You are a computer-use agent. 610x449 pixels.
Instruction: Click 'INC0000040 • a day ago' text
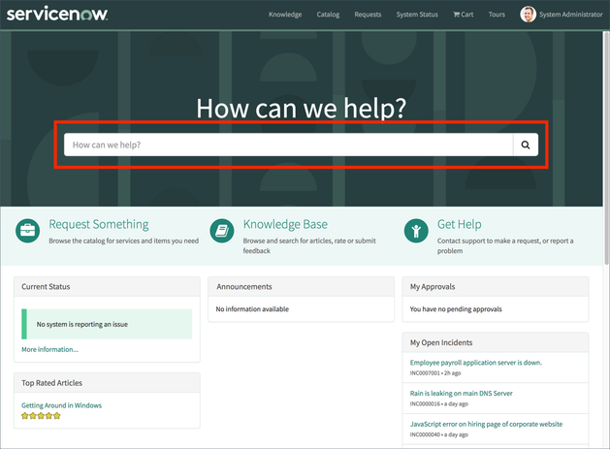click(438, 434)
